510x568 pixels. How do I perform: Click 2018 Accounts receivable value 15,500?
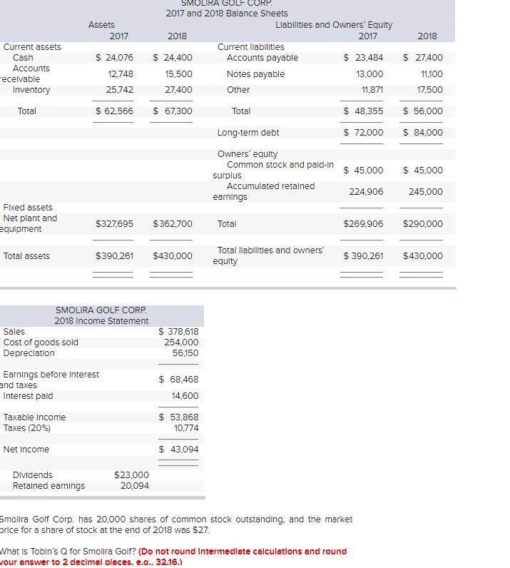pos(178,74)
